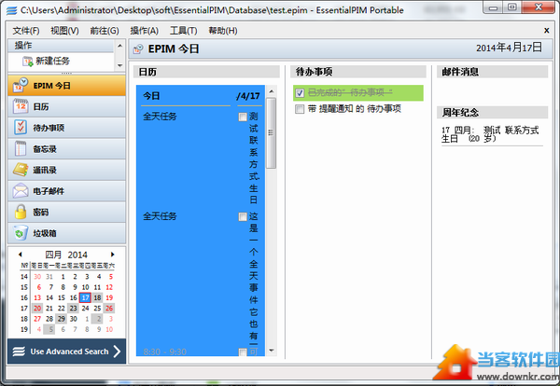Open the 操作(A) menu

click(x=144, y=31)
